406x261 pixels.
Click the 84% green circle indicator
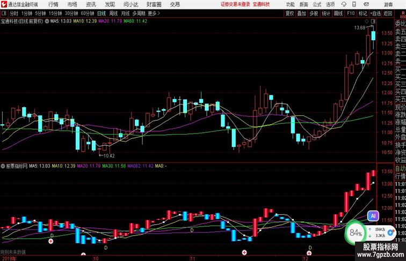click(356, 233)
